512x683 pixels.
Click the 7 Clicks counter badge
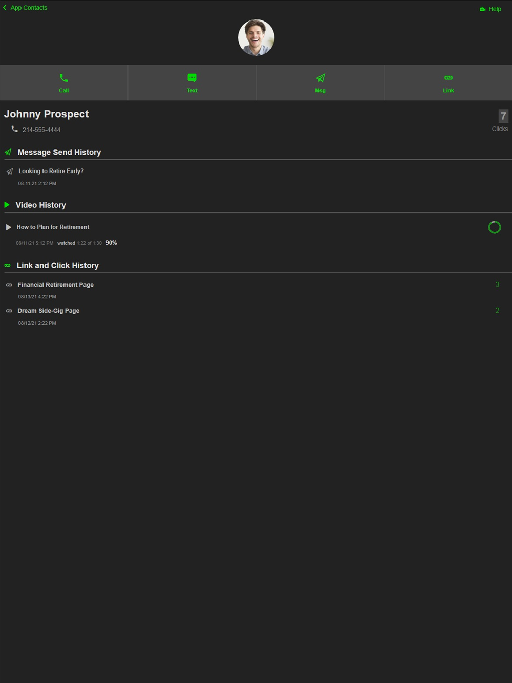tap(503, 116)
